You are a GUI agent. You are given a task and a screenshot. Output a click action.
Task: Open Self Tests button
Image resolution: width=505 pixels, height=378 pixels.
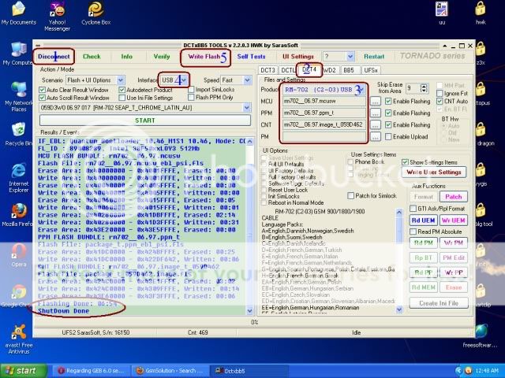point(251,57)
